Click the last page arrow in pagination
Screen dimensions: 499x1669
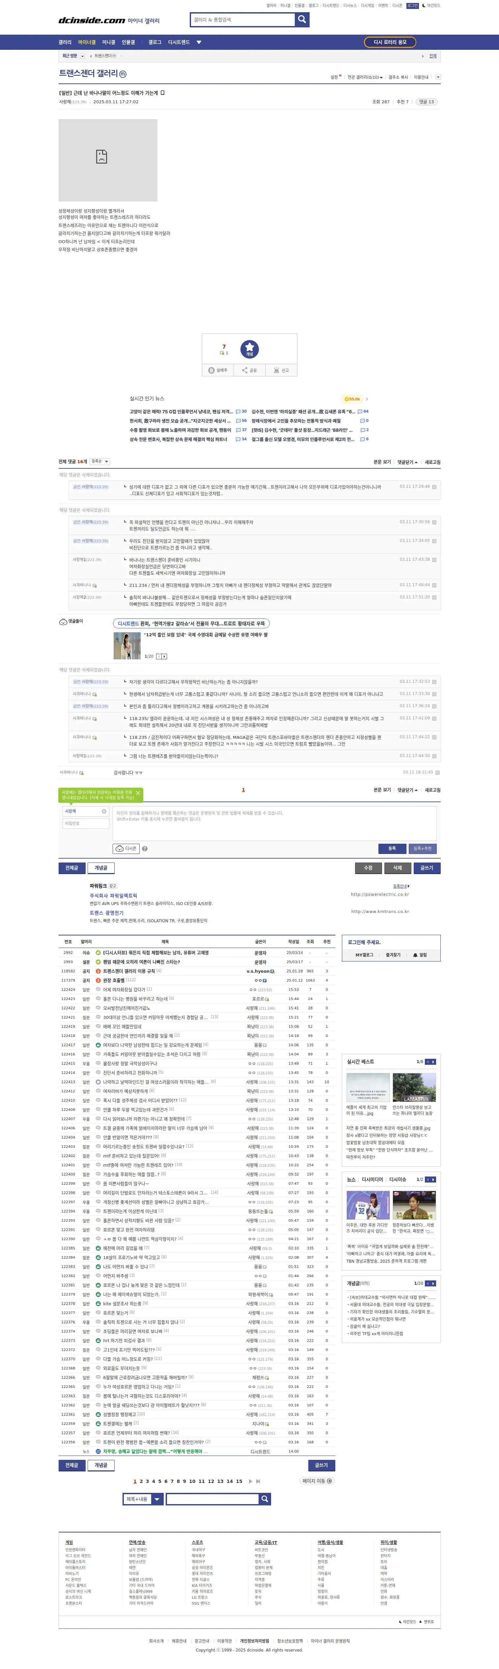click(x=258, y=1480)
